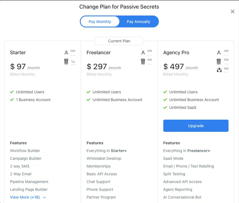Click the SaaS group icon on Agency Pro
This screenshot has height=203, width=239.
point(219,70)
